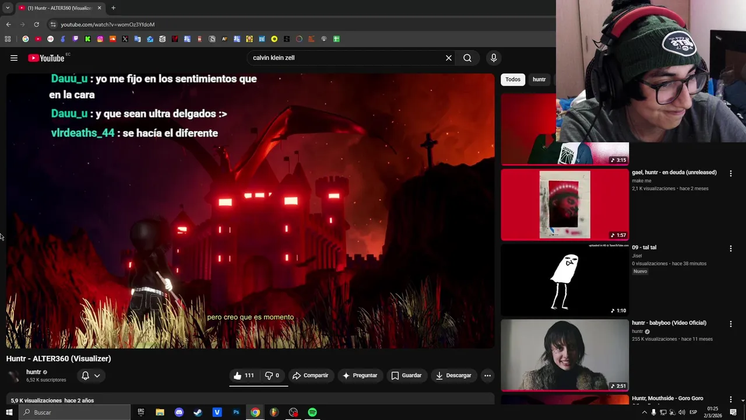Viewport: 746px width, 420px height.
Task: Close the Huntr - ALTER360 tab
Action: 99,8
